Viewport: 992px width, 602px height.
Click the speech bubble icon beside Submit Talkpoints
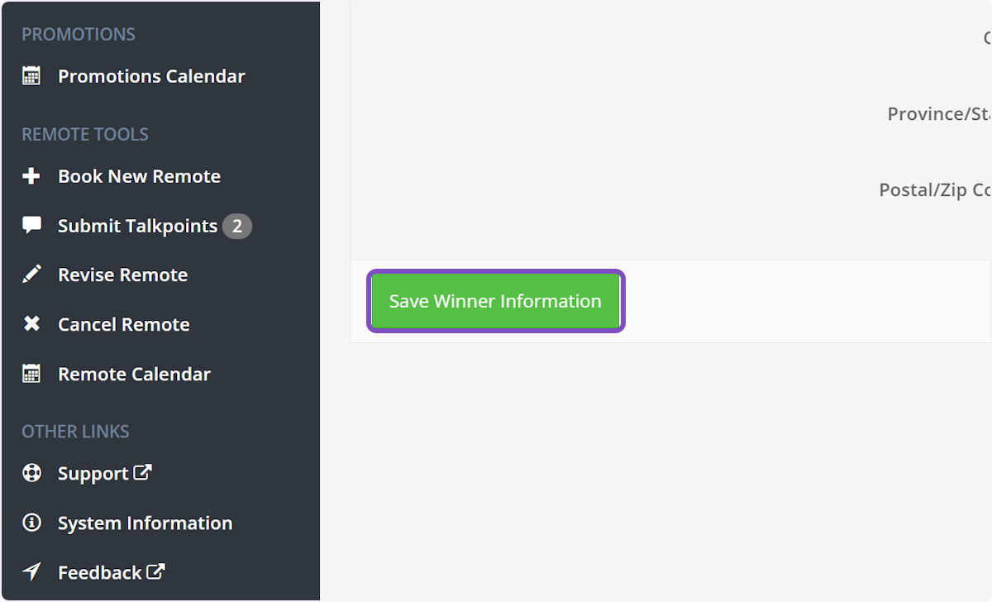point(31,225)
